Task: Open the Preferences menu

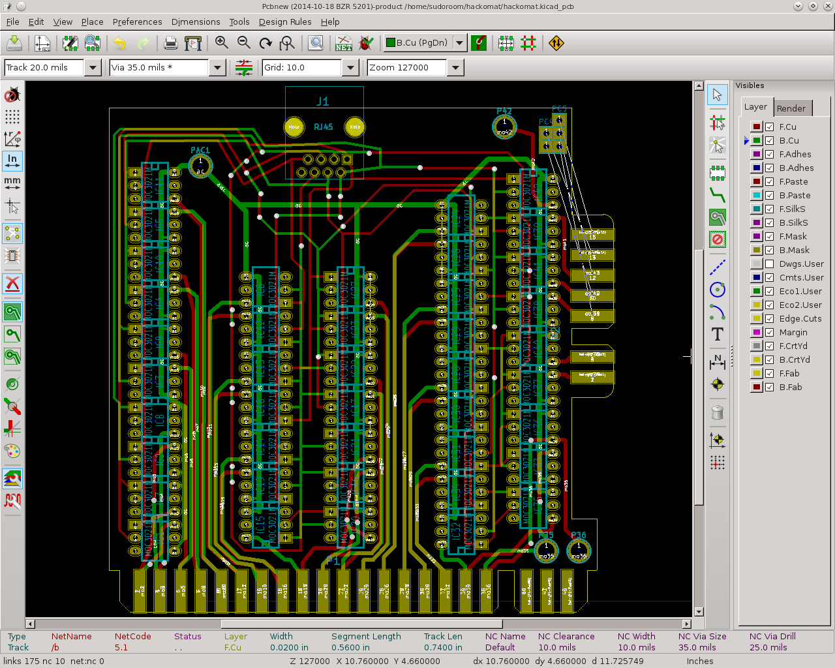Action: 137,22
